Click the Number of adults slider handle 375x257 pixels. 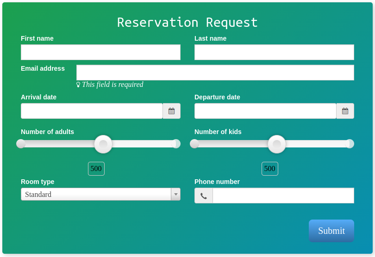[103, 144]
